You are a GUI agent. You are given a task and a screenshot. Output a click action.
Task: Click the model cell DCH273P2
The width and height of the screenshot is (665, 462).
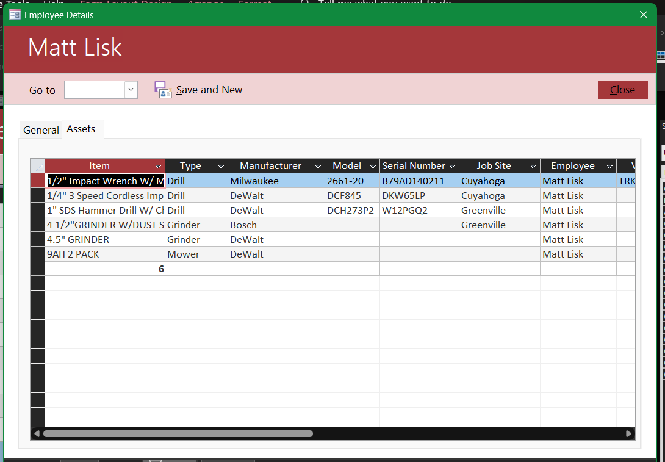(x=353, y=211)
